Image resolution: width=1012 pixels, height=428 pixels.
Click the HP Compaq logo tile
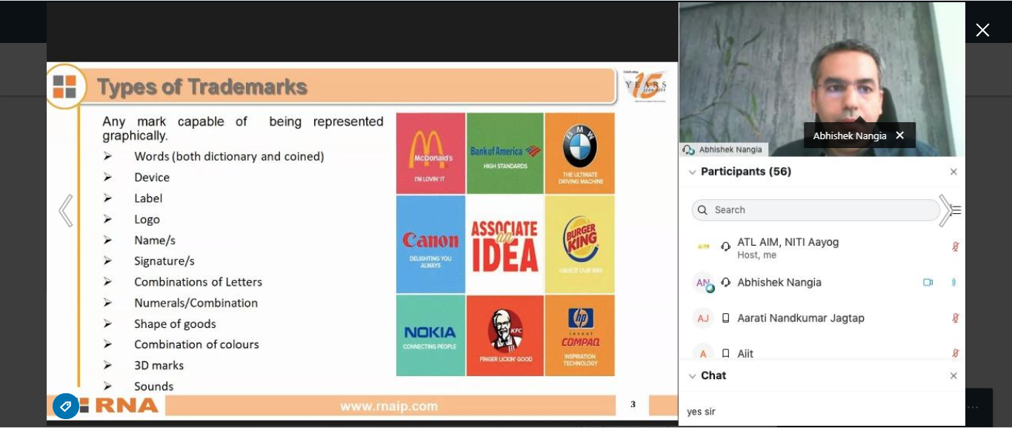point(579,335)
